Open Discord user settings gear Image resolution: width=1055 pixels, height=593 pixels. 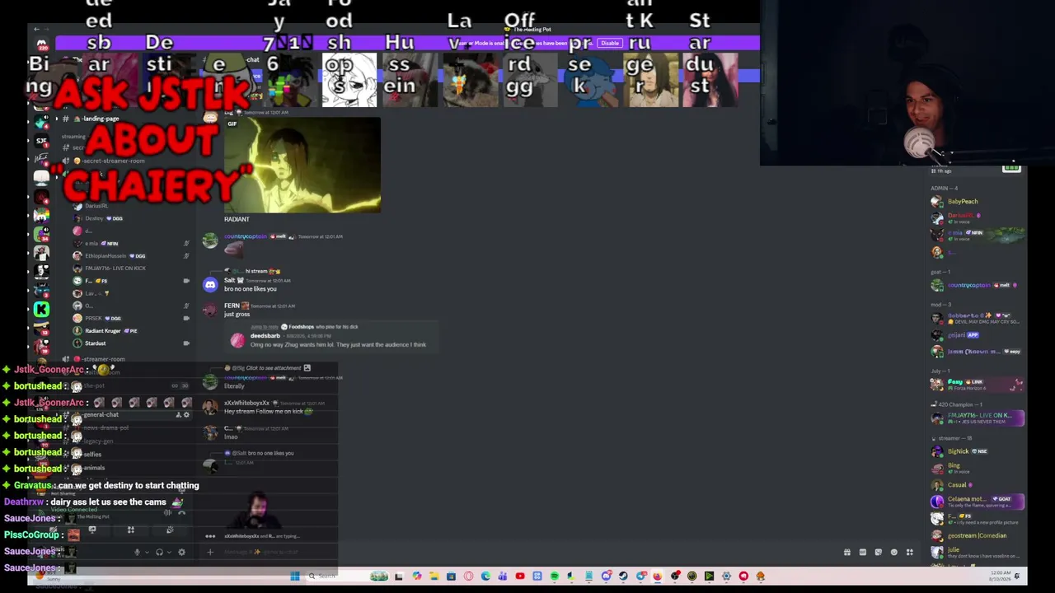181,552
